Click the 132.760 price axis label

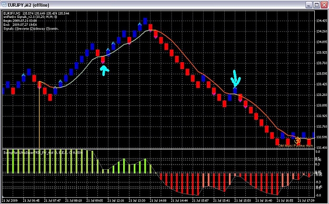(x=322, y=127)
